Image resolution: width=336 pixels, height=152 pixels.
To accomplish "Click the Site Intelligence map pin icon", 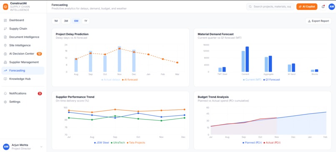I will click(5, 45).
